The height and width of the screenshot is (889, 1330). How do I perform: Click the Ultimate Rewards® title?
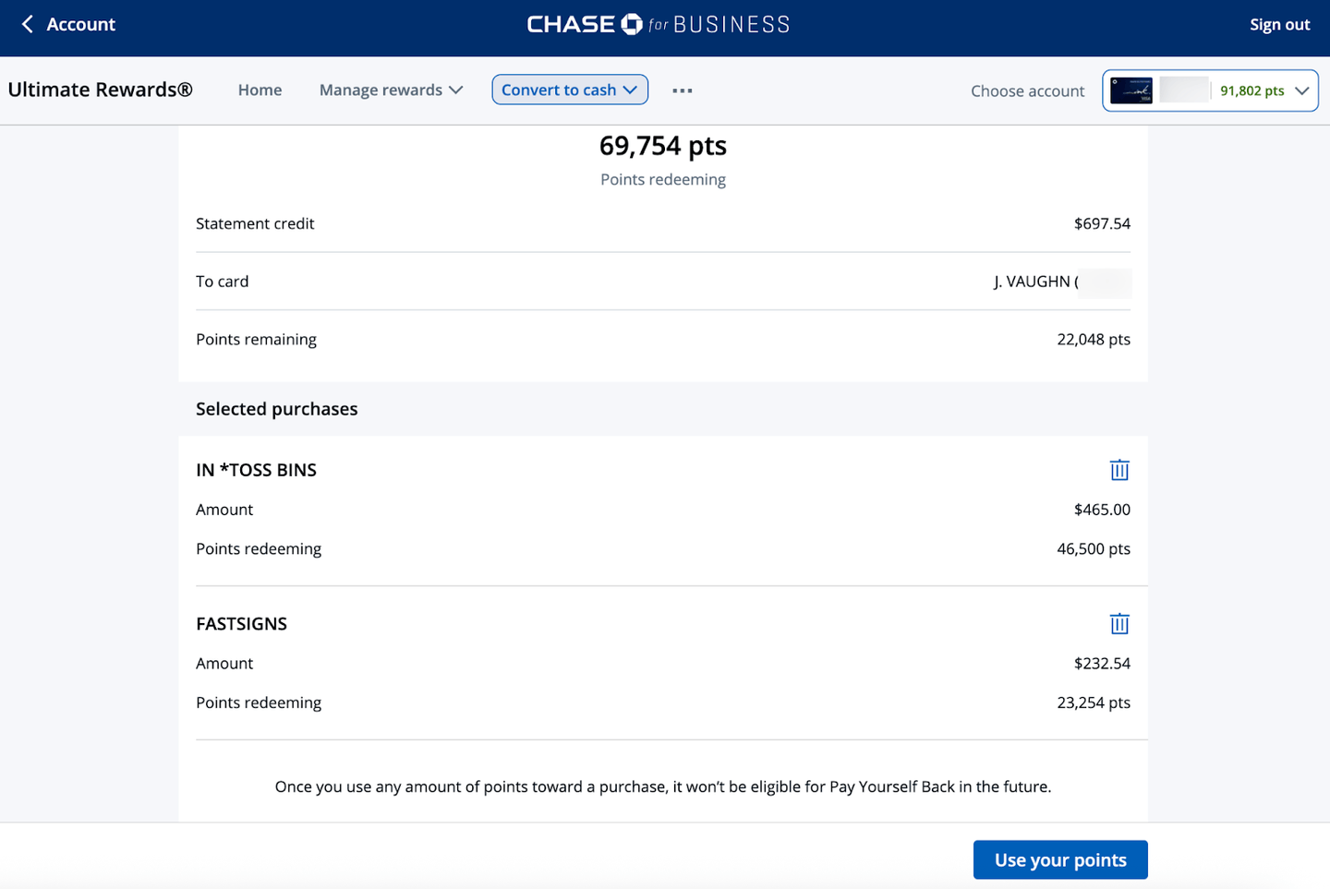tap(100, 90)
